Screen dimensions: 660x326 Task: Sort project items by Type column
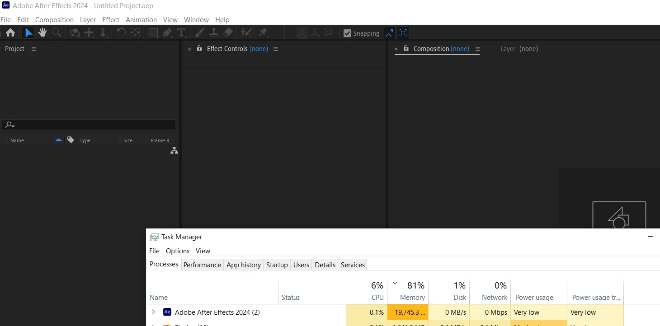pos(85,140)
